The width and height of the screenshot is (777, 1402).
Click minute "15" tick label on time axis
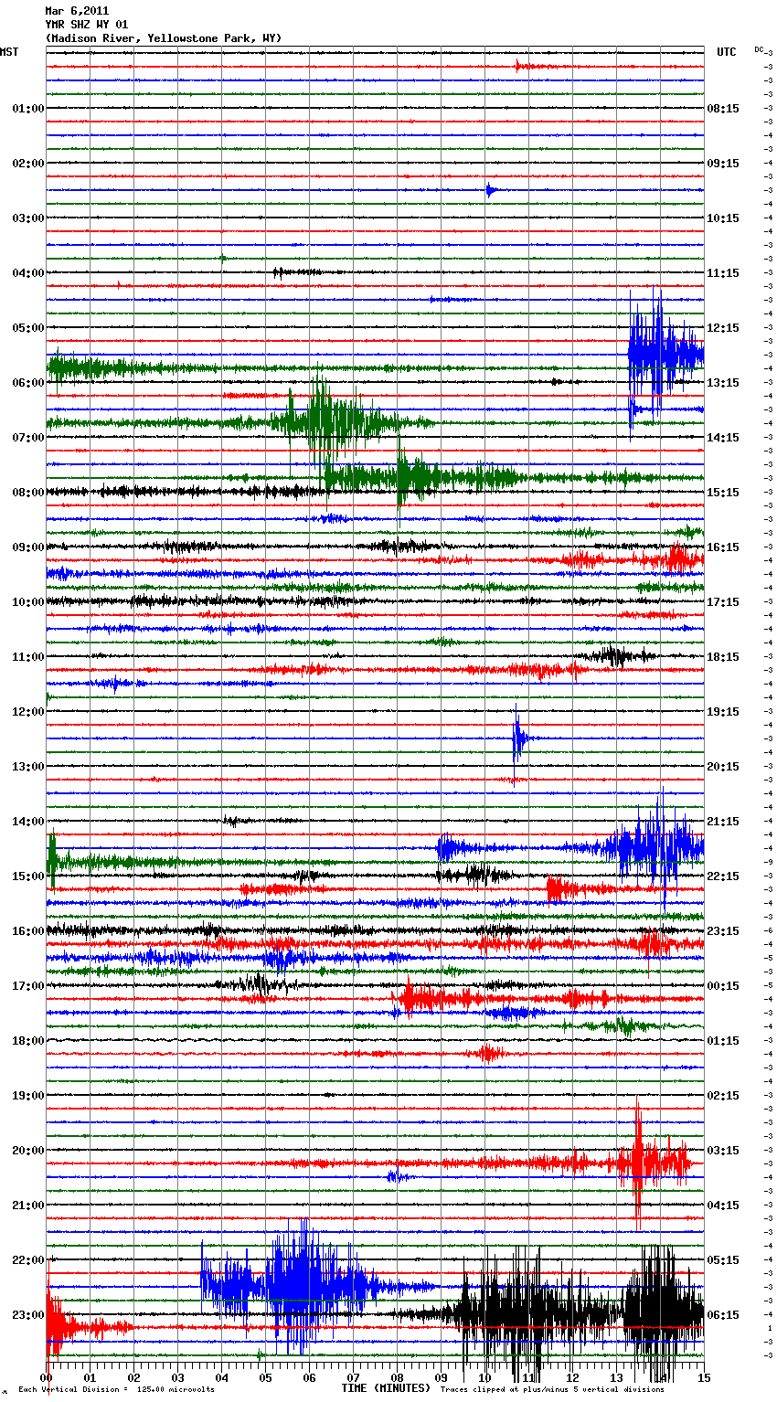tap(703, 1377)
